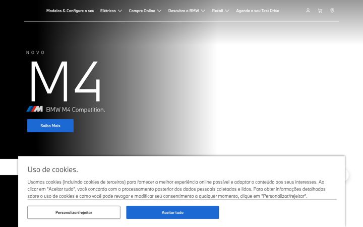Click the Saiba Mais button
Screen dimensions: 363x227
tap(50, 126)
